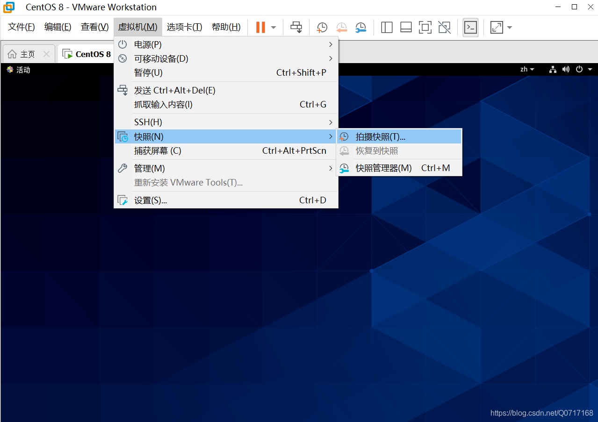Viewport: 598px width, 422px height.
Task: Open 快照管理器(M) in the submenu
Action: pyautogui.click(x=399, y=168)
